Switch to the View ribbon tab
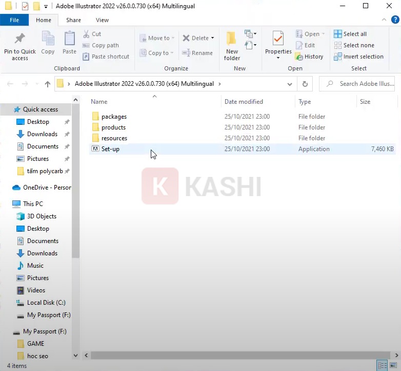401x371 pixels. click(102, 20)
